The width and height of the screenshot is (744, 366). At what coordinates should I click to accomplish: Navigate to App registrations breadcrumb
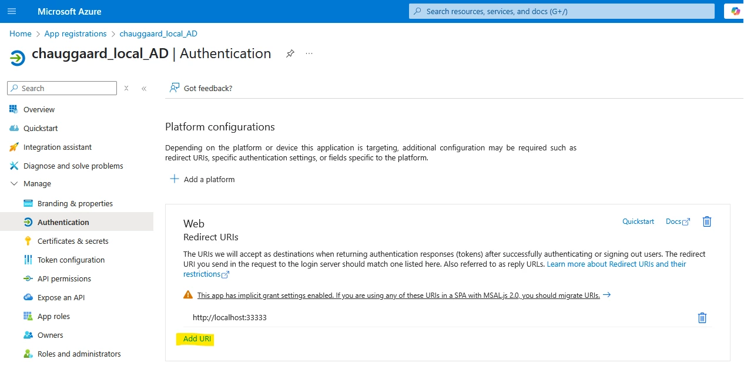(75, 33)
